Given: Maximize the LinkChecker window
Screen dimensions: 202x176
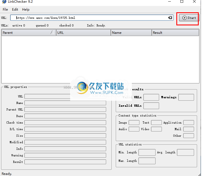Looking at the screenshot, I should [x=182, y=2].
